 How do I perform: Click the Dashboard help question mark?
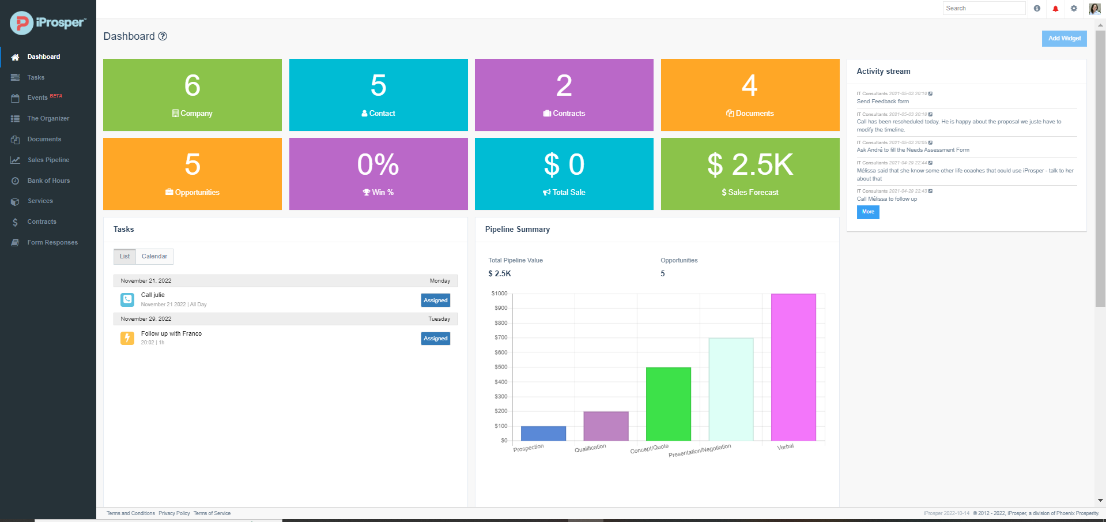[162, 36]
